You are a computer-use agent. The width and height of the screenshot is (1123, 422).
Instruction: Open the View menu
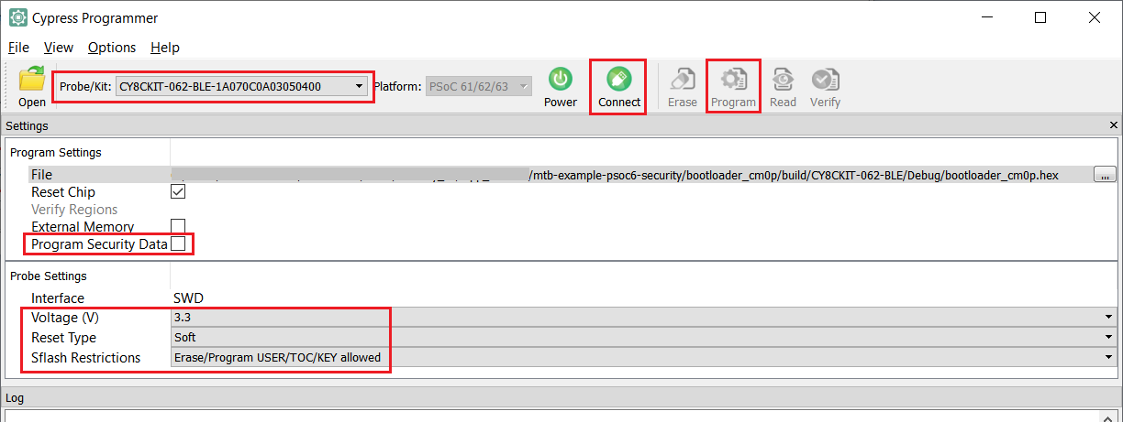click(59, 48)
